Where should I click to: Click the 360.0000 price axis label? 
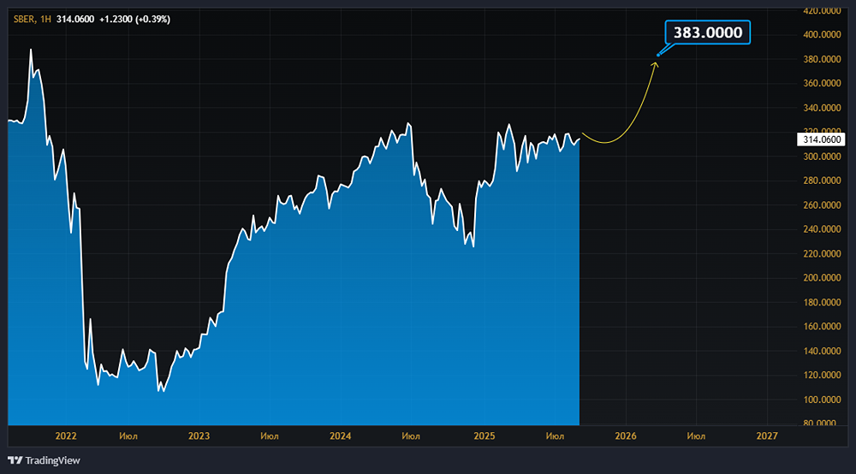[x=822, y=83]
